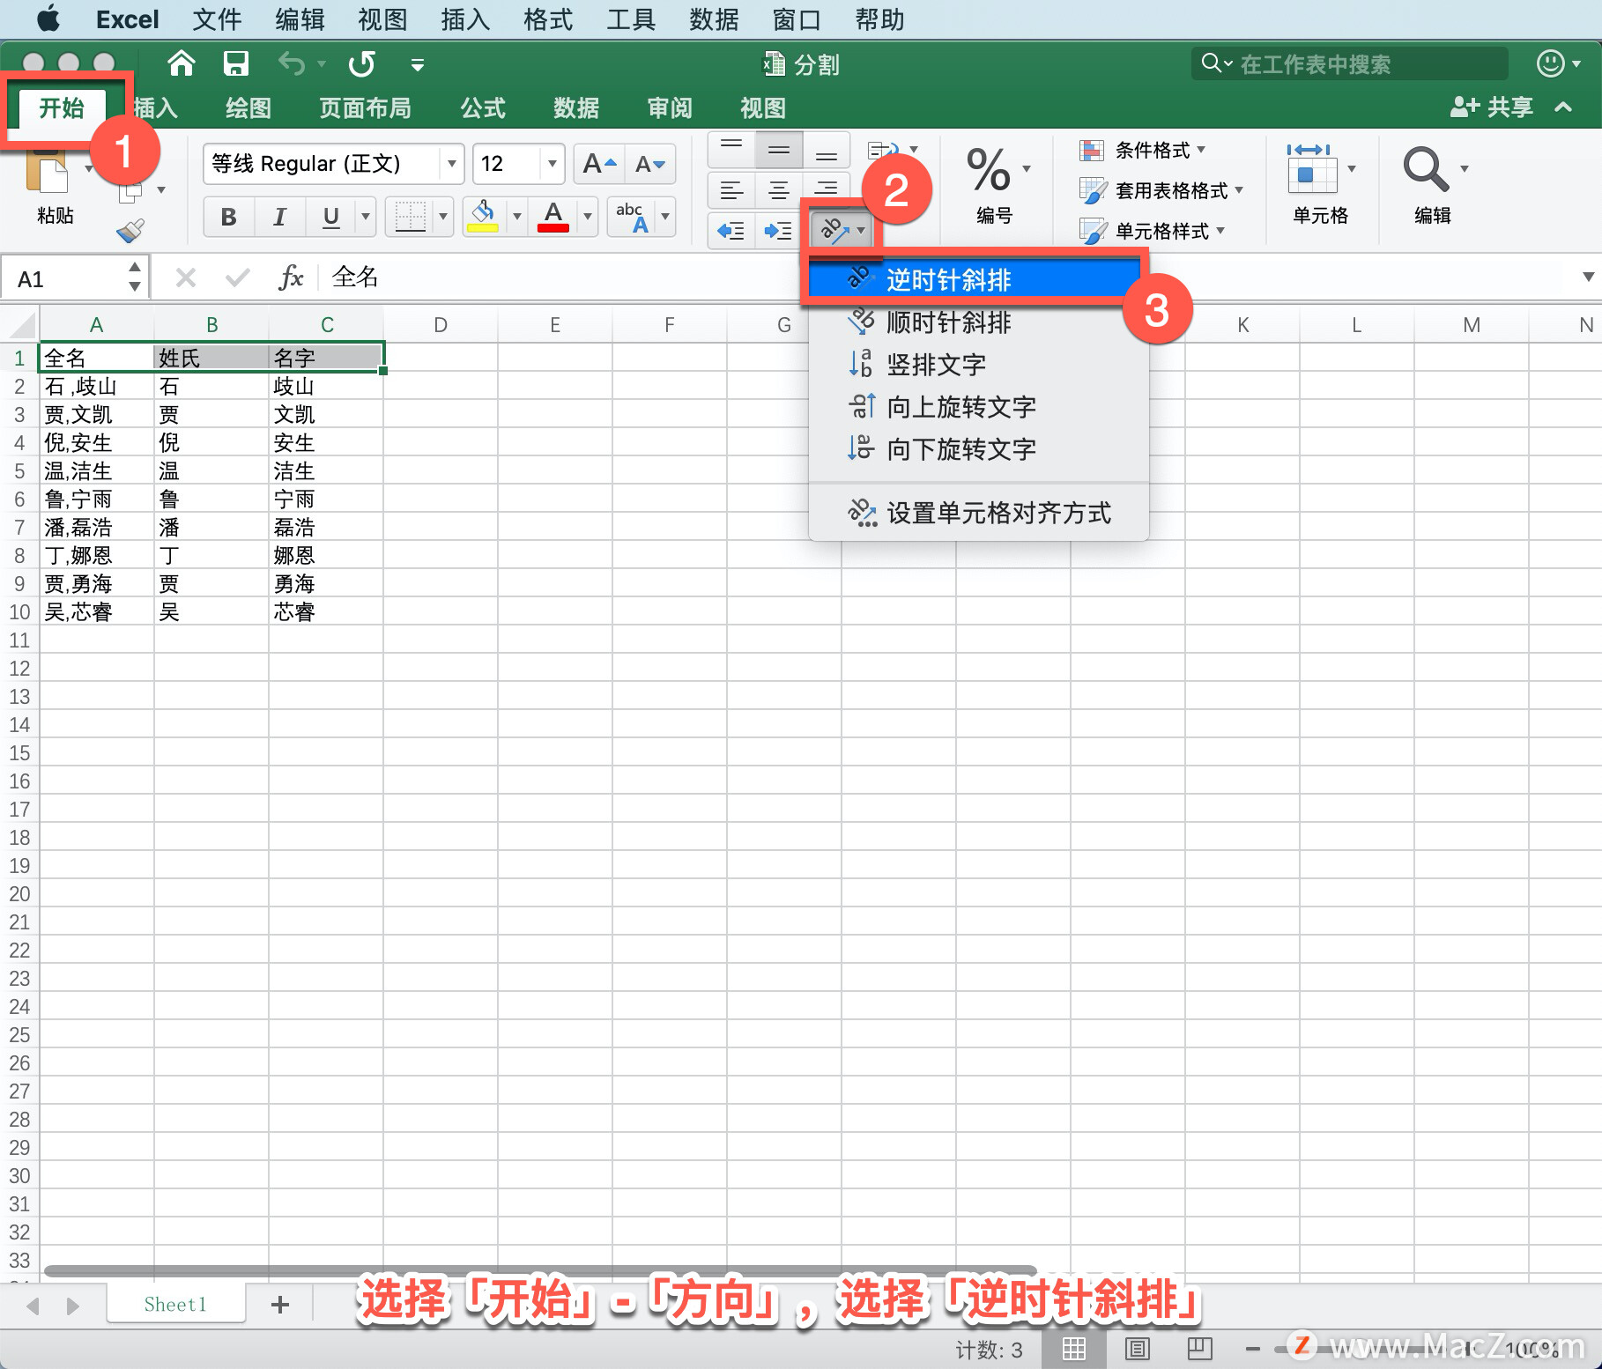Switch to Page Layout view icon
Image resolution: width=1602 pixels, height=1369 pixels.
1138,1349
